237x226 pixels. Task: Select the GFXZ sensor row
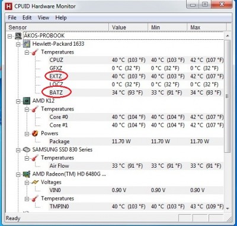[136, 68]
